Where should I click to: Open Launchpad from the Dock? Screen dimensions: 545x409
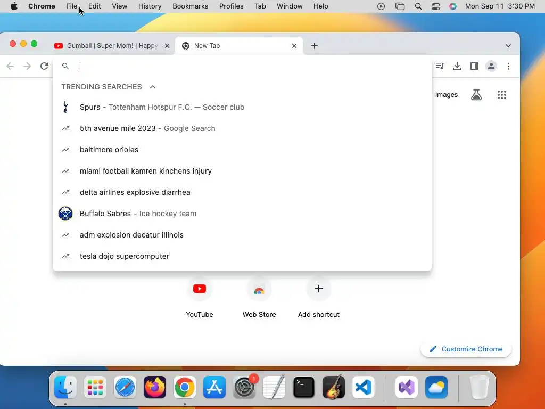tap(95, 387)
